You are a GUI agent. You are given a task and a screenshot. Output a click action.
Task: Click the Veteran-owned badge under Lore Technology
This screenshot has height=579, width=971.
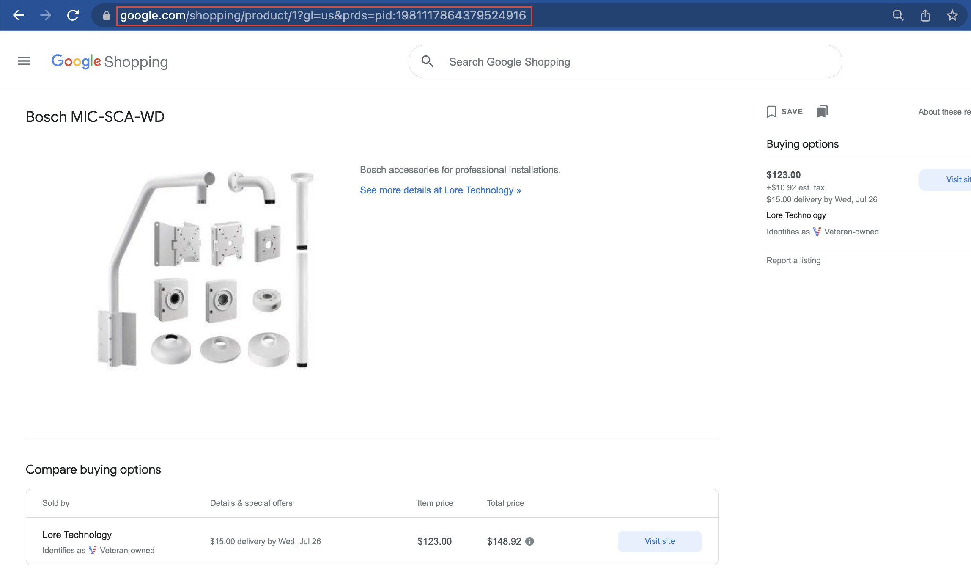(x=817, y=232)
